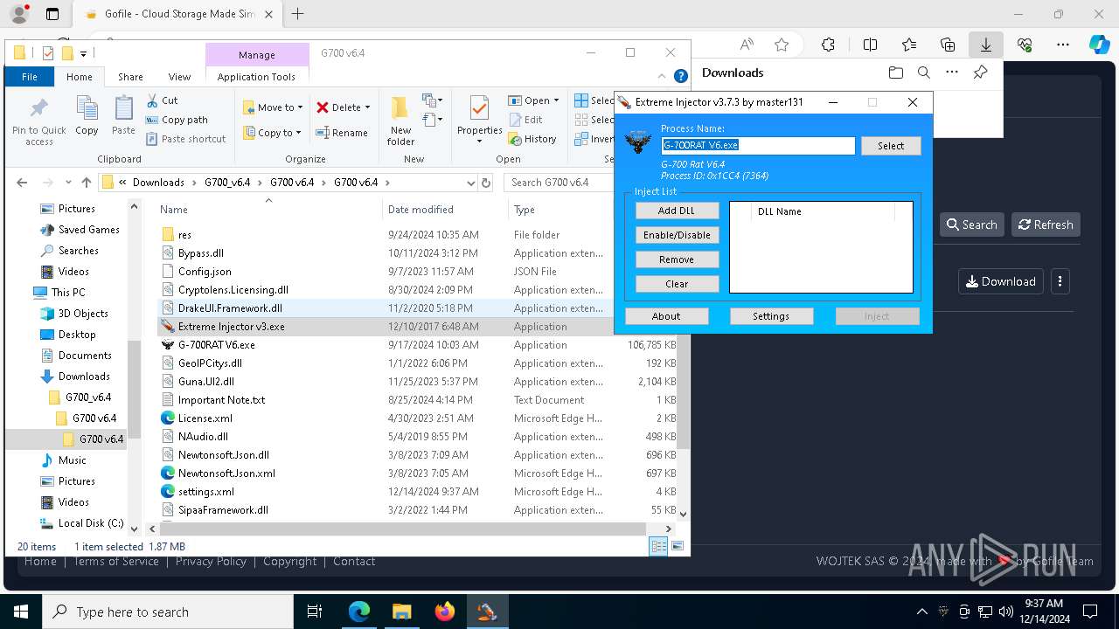Open the Open dropdown in the ribbon
The width and height of the screenshot is (1119, 629).
click(x=533, y=100)
